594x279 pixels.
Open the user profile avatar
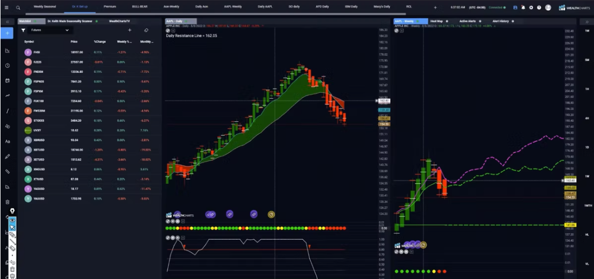[548, 8]
